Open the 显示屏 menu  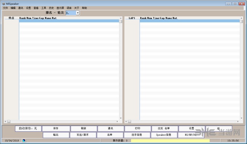(x=60, y=8)
